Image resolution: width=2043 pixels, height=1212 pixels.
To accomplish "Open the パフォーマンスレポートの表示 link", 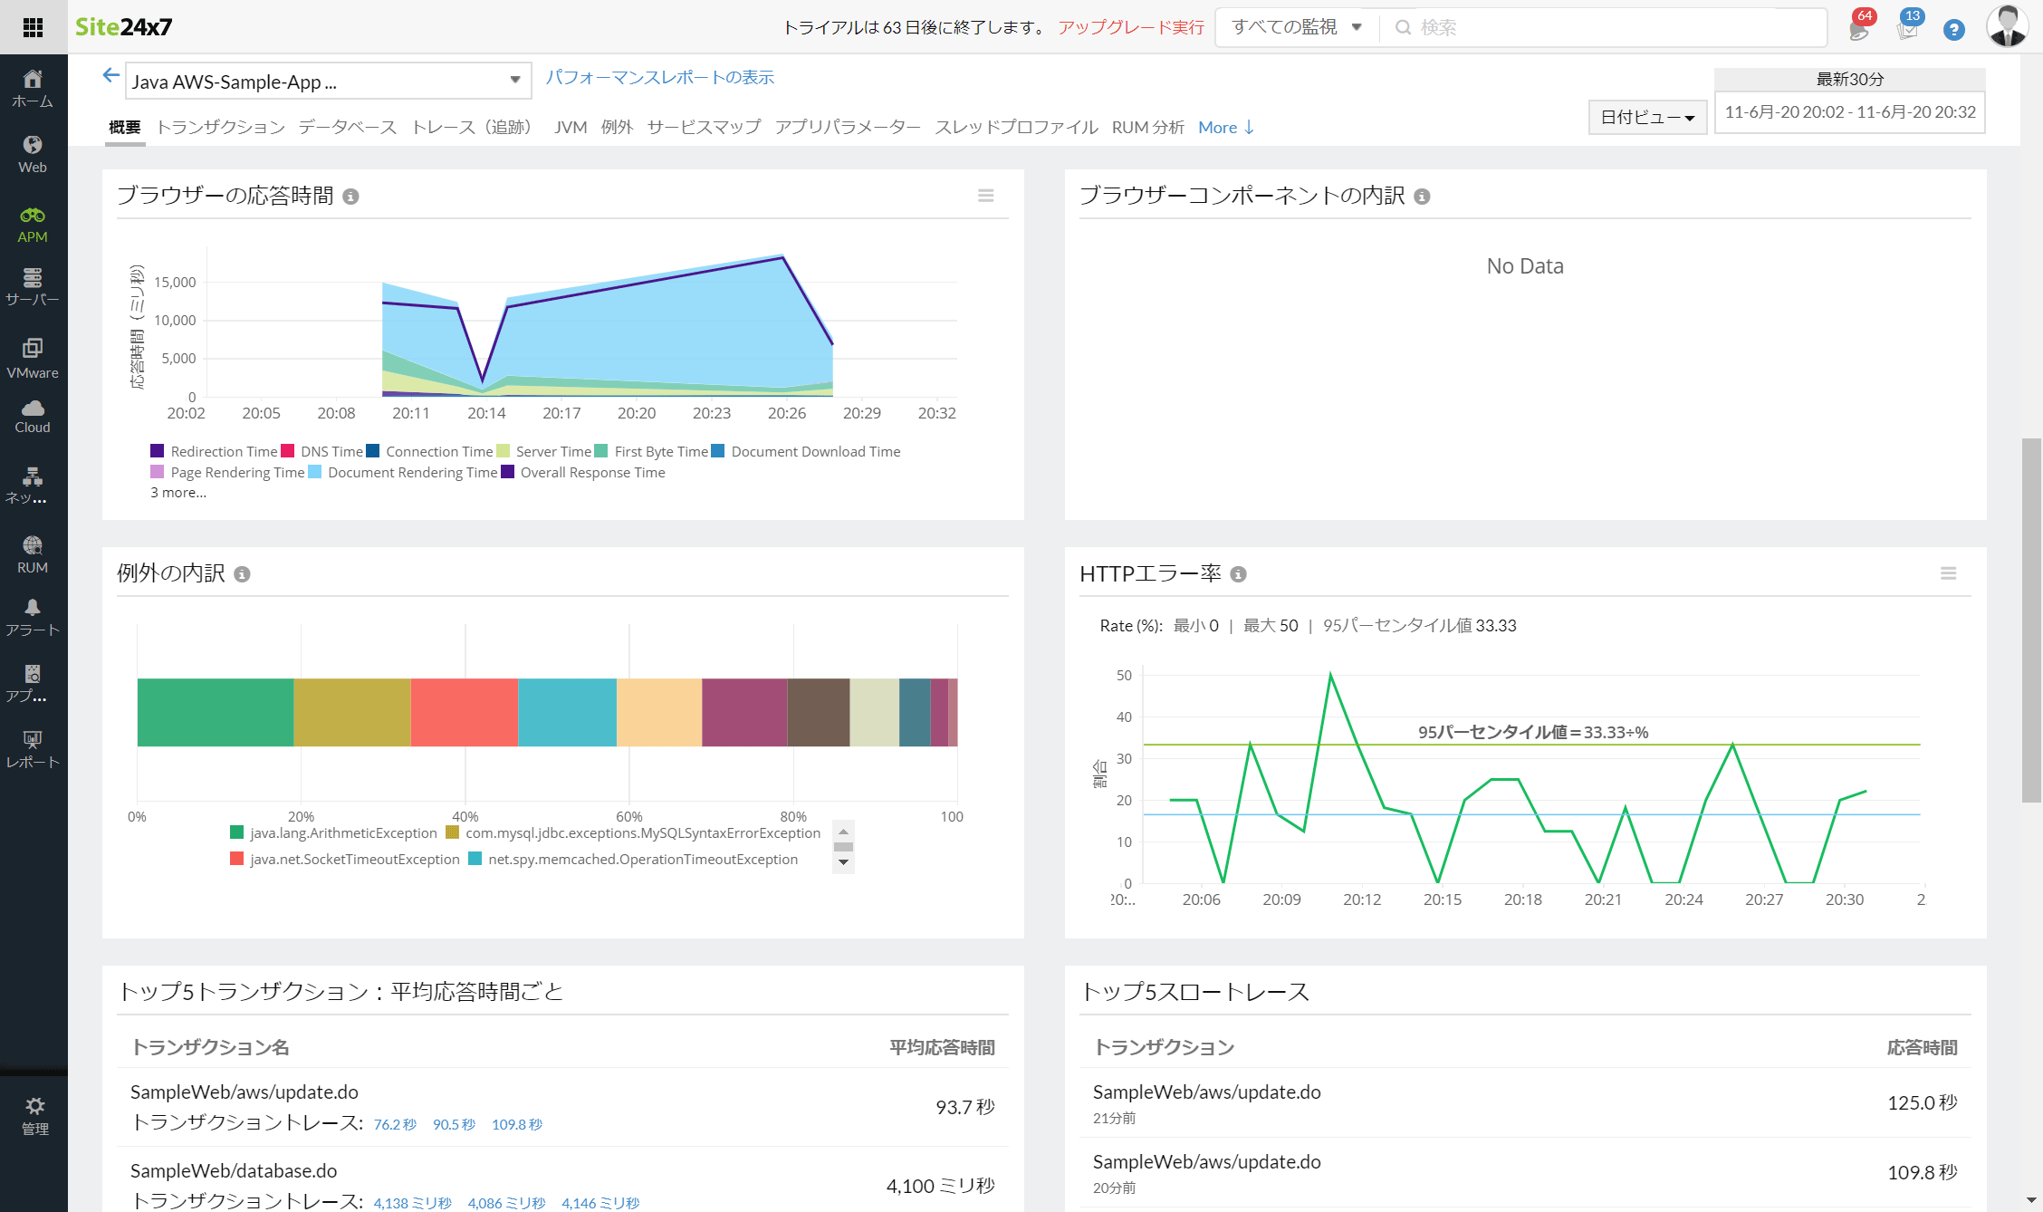I will click(x=659, y=77).
